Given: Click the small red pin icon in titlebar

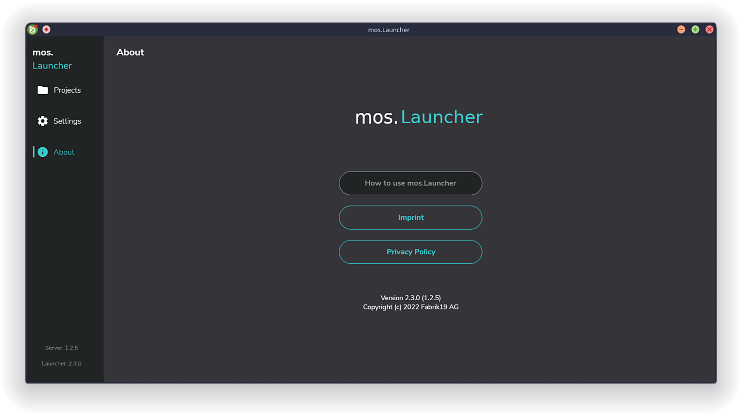Looking at the screenshot, I should tap(46, 30).
